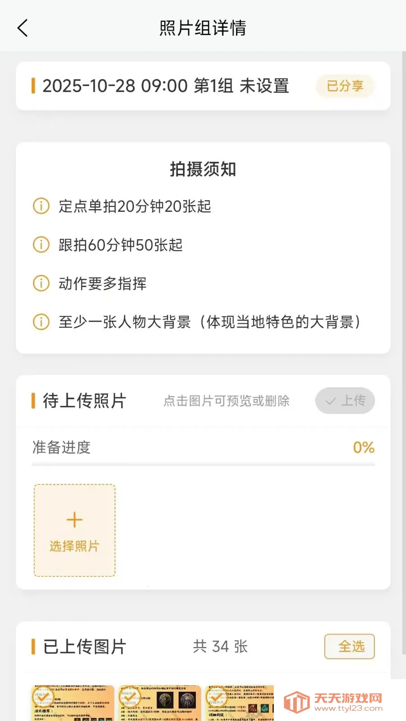Viewport: 406px width, 721px height.
Task: Tap the 照片组详情 page title
Action: (203, 28)
